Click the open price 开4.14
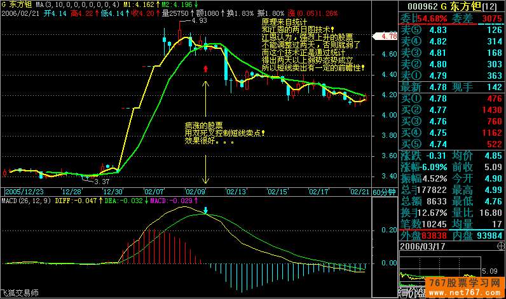The height and width of the screenshot is (299, 506). (55, 13)
